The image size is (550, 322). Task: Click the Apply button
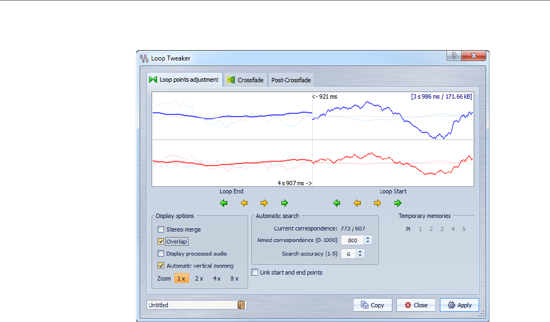pos(460,305)
